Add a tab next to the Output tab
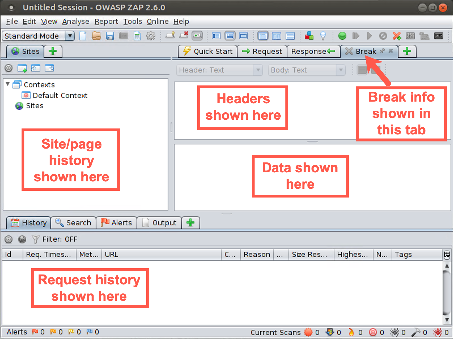Image resolution: width=453 pixels, height=339 pixels. pos(190,223)
